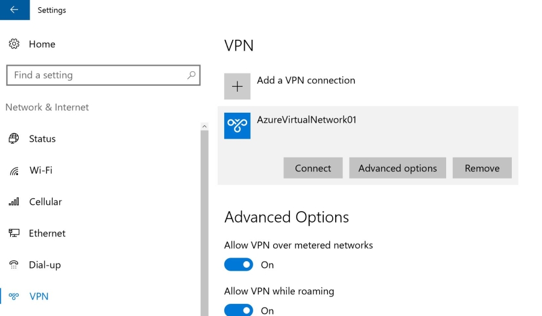The width and height of the screenshot is (542, 316).
Task: Turn off Allow VPN over metered networks
Action: (x=239, y=265)
